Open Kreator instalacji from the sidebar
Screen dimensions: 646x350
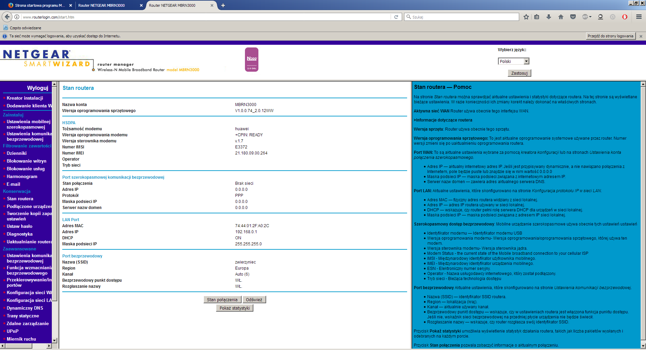pos(25,98)
